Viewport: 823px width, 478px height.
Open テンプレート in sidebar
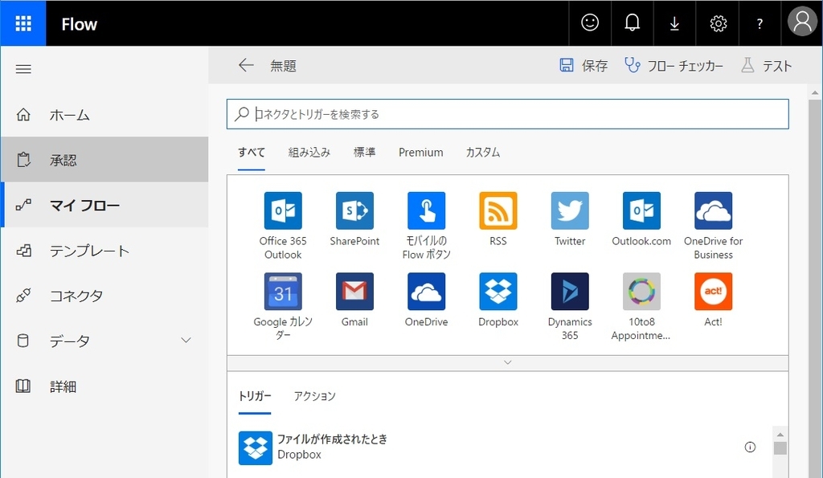[x=104, y=251]
